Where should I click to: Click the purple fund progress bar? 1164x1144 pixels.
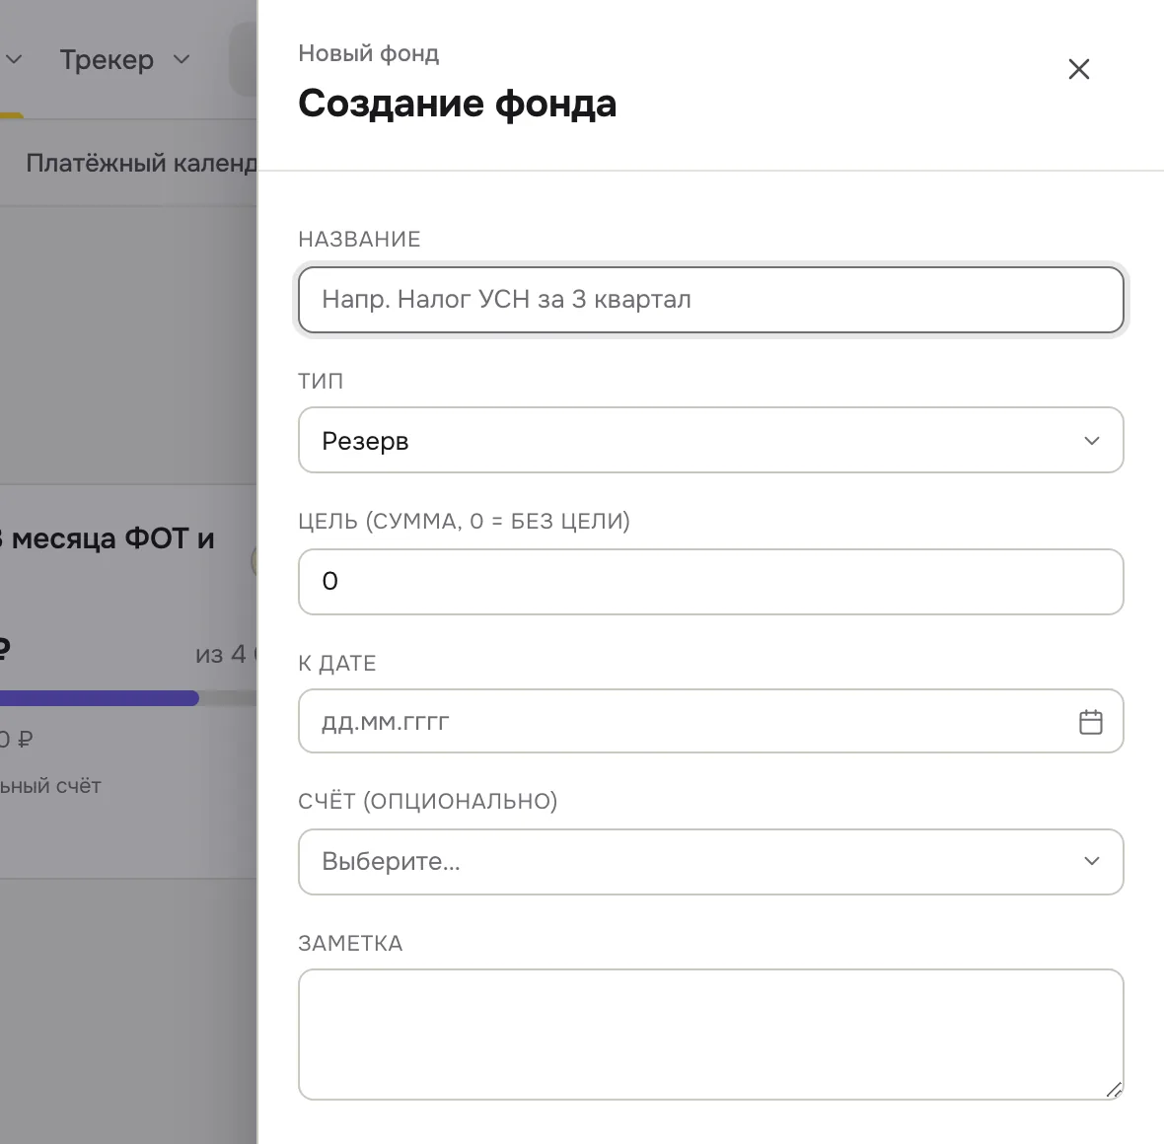[100, 698]
